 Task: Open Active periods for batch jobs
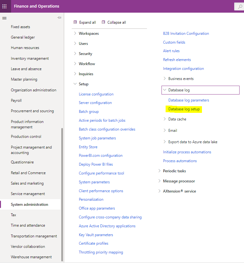click(x=102, y=120)
